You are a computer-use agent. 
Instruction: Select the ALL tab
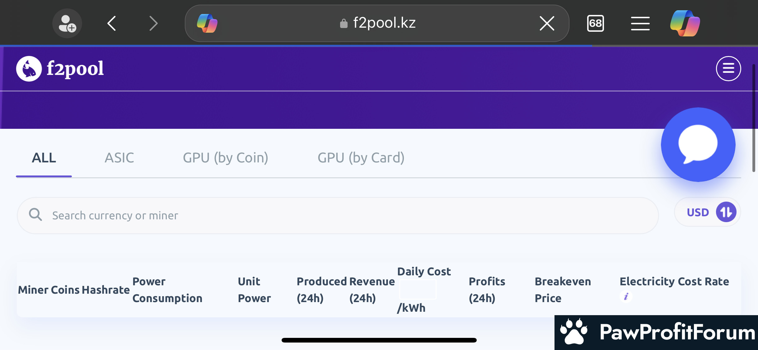coord(44,158)
